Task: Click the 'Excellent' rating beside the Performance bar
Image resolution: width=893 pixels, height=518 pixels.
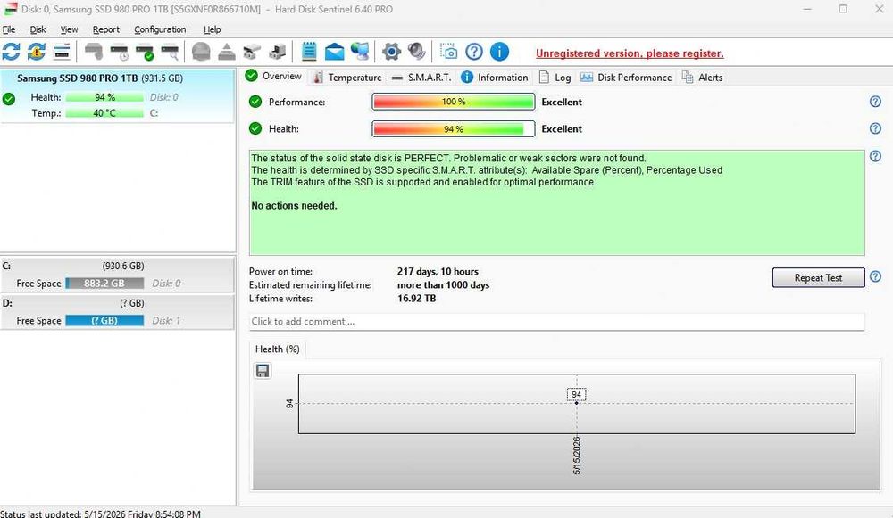Action: [562, 102]
